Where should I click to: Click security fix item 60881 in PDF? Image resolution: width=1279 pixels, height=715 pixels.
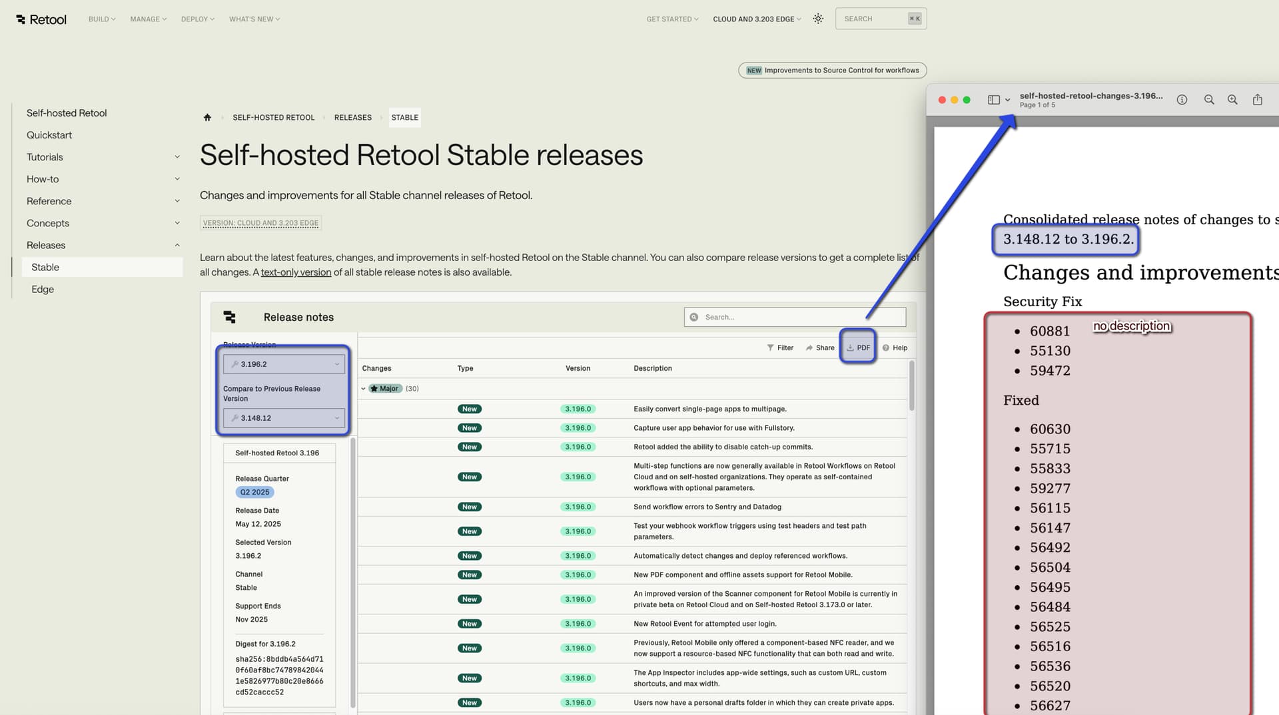point(1050,332)
